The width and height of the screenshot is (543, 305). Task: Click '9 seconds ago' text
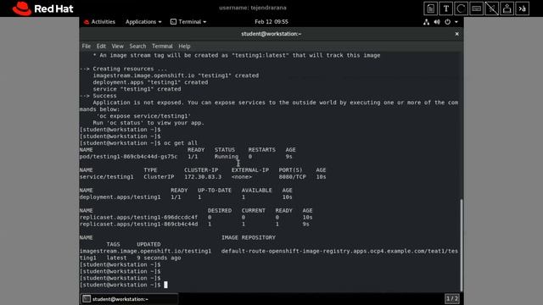pyautogui.click(x=159, y=258)
